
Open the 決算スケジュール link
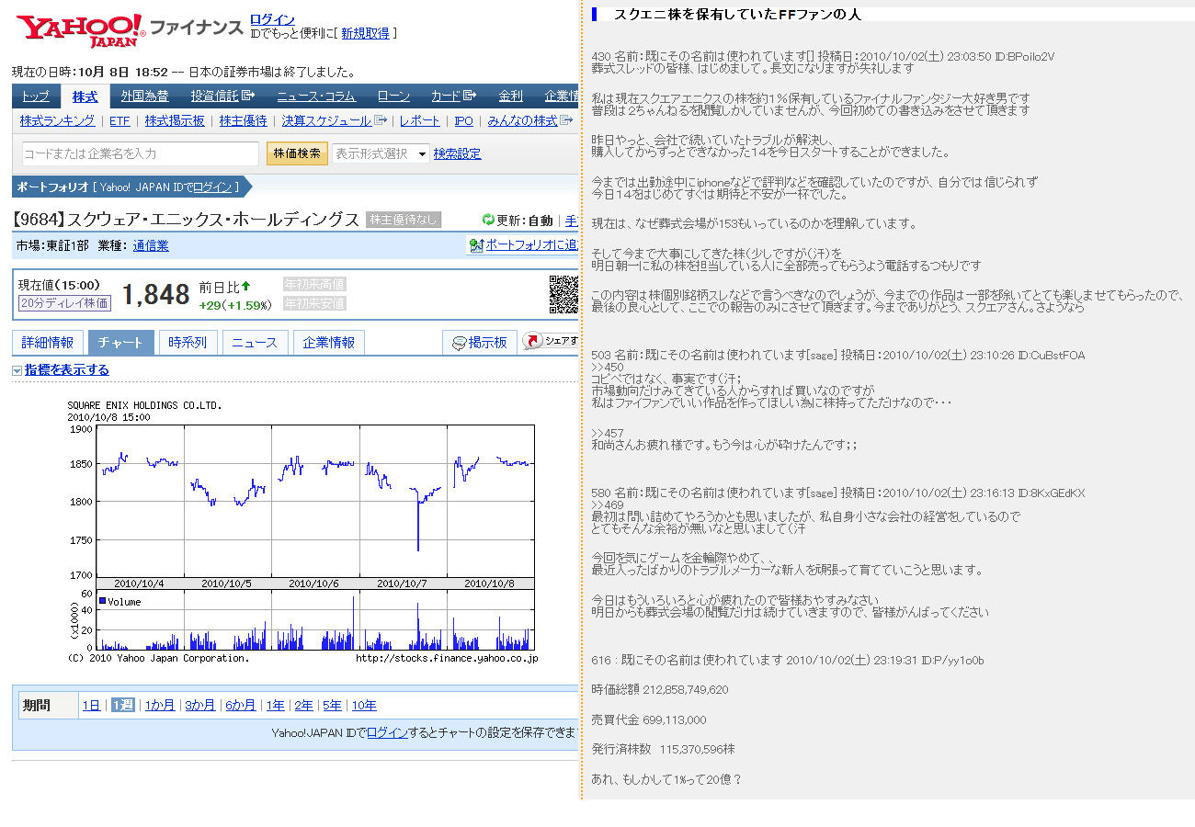click(x=326, y=120)
